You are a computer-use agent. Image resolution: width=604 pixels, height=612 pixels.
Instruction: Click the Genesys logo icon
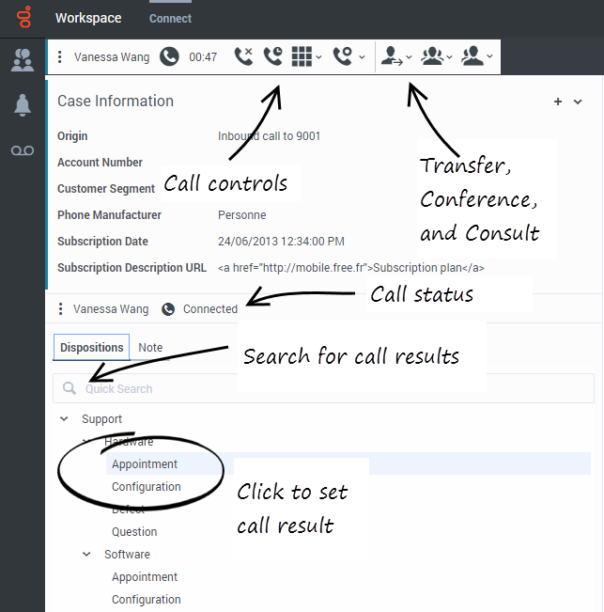pyautogui.click(x=23, y=18)
